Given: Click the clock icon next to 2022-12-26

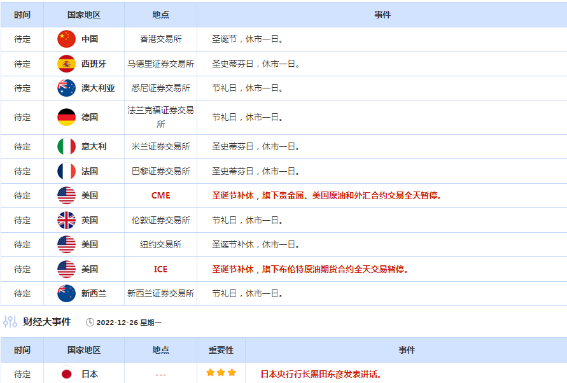Looking at the screenshot, I should click(90, 323).
